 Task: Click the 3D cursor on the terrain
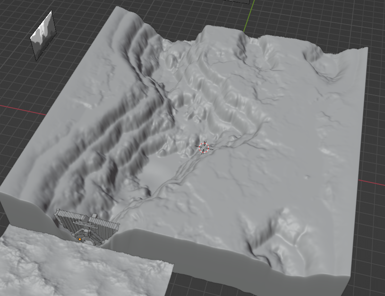(204, 148)
